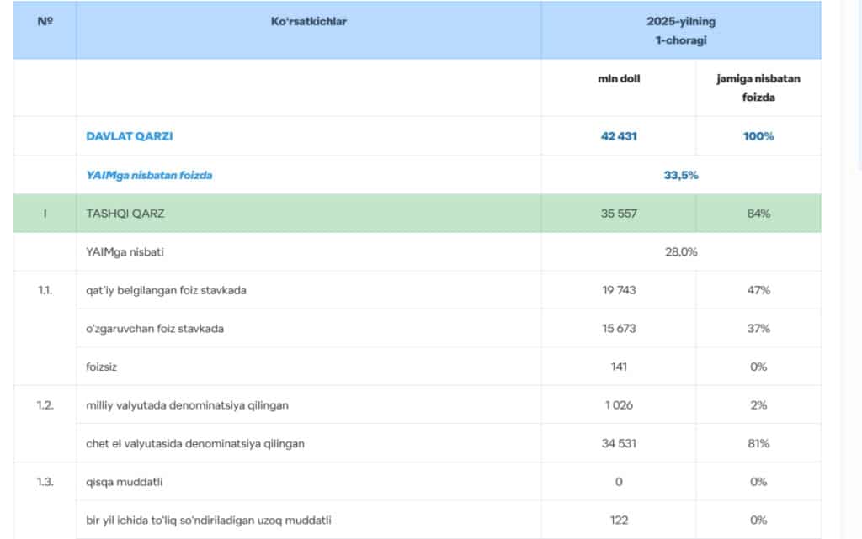
Task: Select the "foizsiz" label
Action: [101, 367]
